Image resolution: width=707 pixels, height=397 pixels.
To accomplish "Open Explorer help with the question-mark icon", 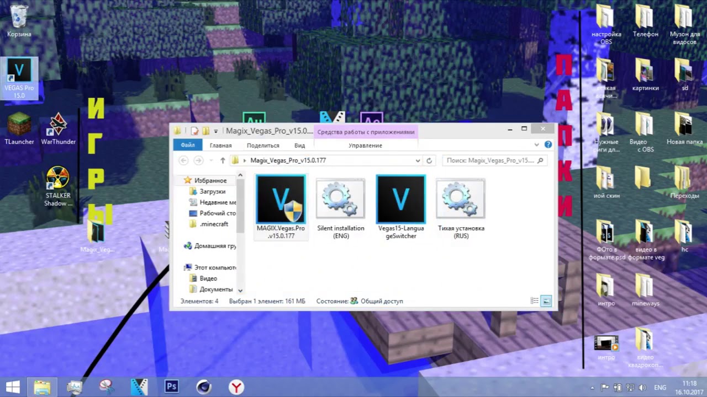I will (x=548, y=144).
